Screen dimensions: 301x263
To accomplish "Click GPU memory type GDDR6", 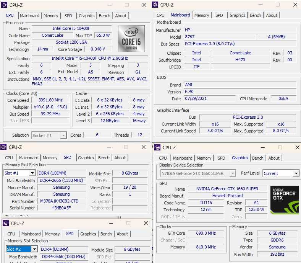I will (x=277, y=240).
